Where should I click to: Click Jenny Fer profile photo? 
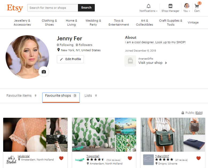coord(27,57)
